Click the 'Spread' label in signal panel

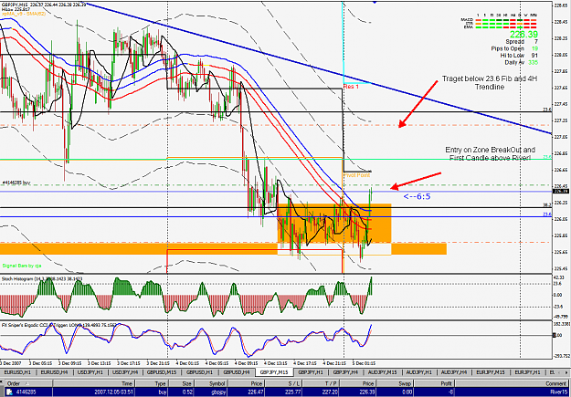coord(514,42)
